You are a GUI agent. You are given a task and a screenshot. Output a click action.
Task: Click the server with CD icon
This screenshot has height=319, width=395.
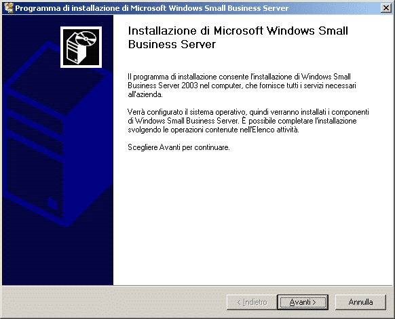coord(81,47)
